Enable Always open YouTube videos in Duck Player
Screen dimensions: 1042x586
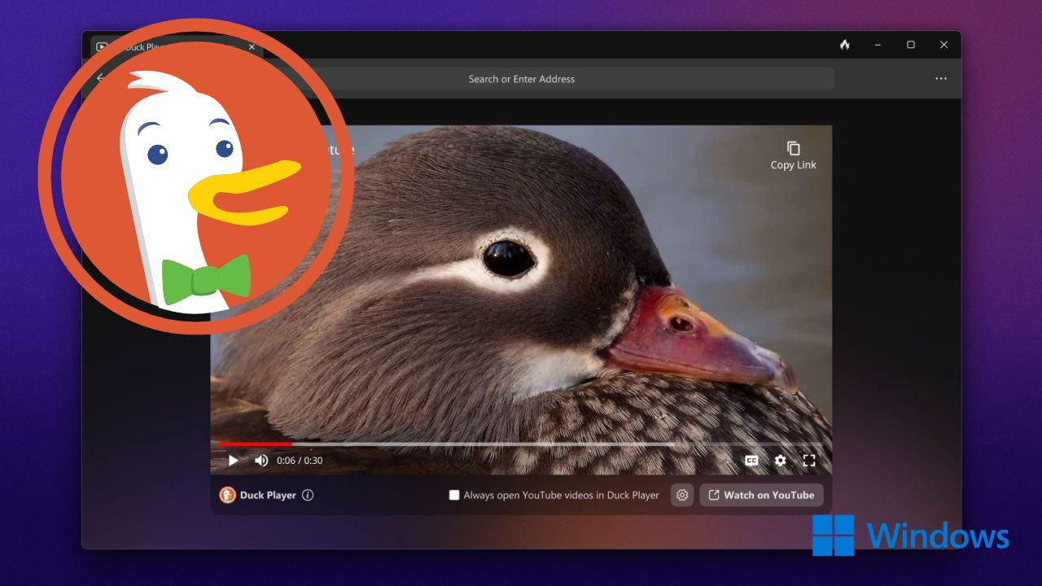coord(454,495)
